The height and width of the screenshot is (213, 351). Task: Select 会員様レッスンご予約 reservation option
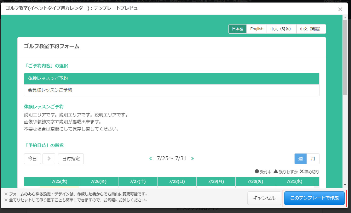[x=172, y=90]
